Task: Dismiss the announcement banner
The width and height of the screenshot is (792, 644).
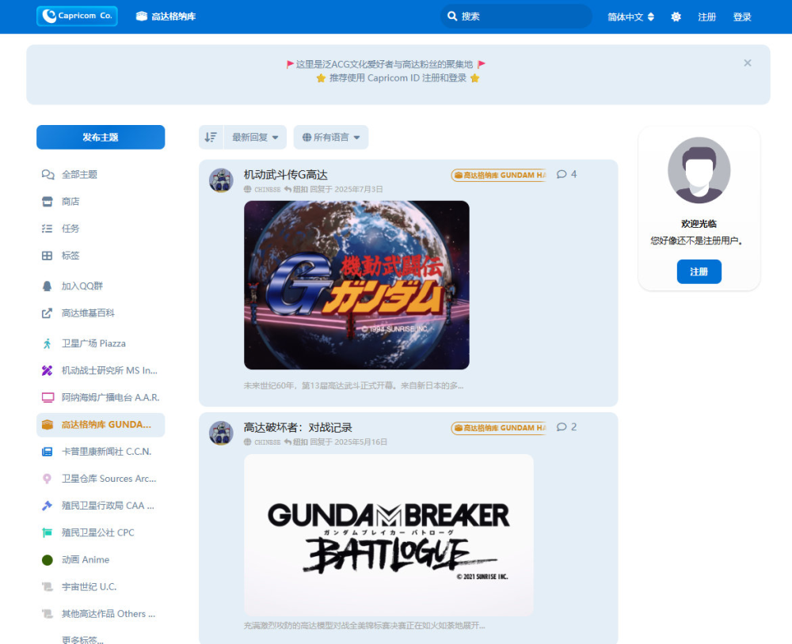Action: [x=747, y=63]
